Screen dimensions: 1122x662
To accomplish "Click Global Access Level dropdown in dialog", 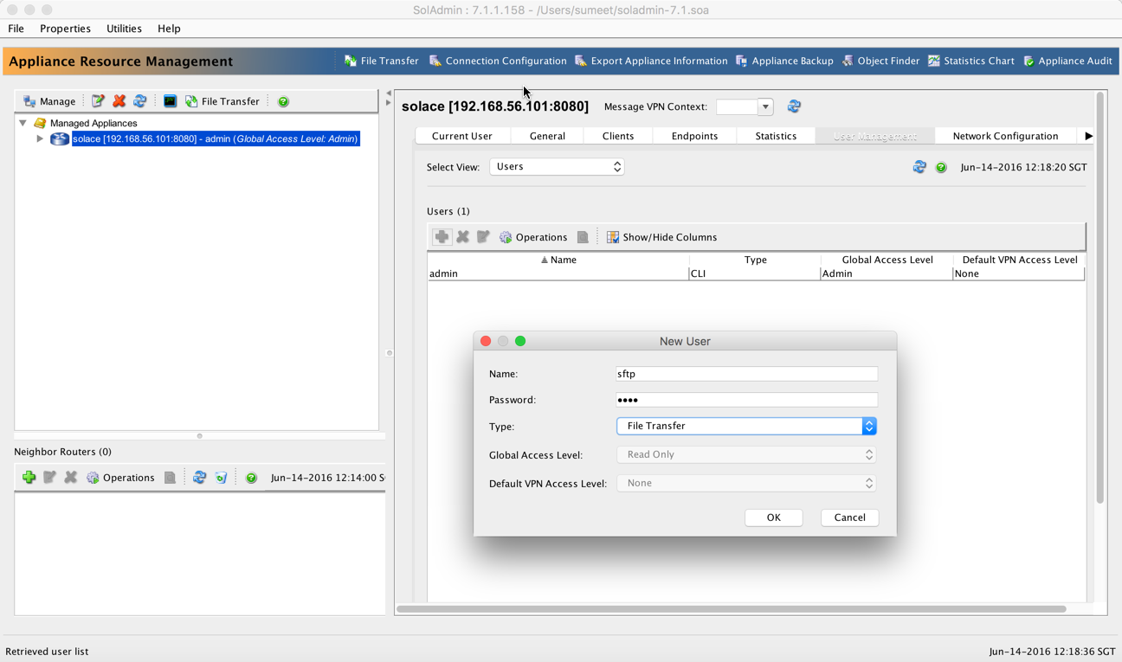I will (x=746, y=454).
